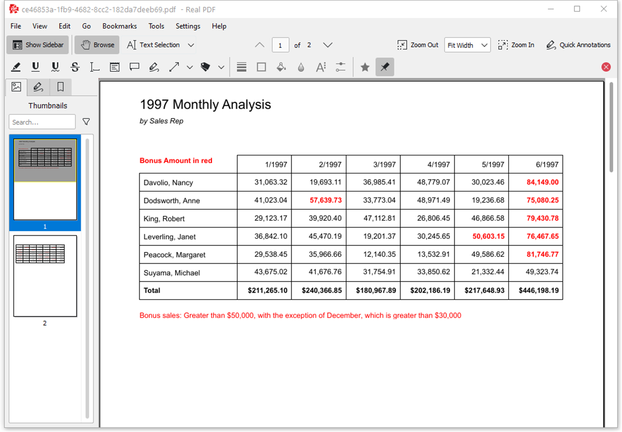The width and height of the screenshot is (622, 432).
Task: Click the Zoom In button
Action: coord(516,45)
